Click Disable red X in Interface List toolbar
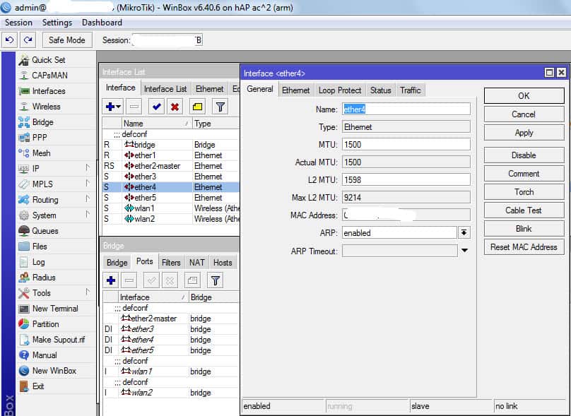Image resolution: width=571 pixels, height=416 pixels. coord(175,107)
